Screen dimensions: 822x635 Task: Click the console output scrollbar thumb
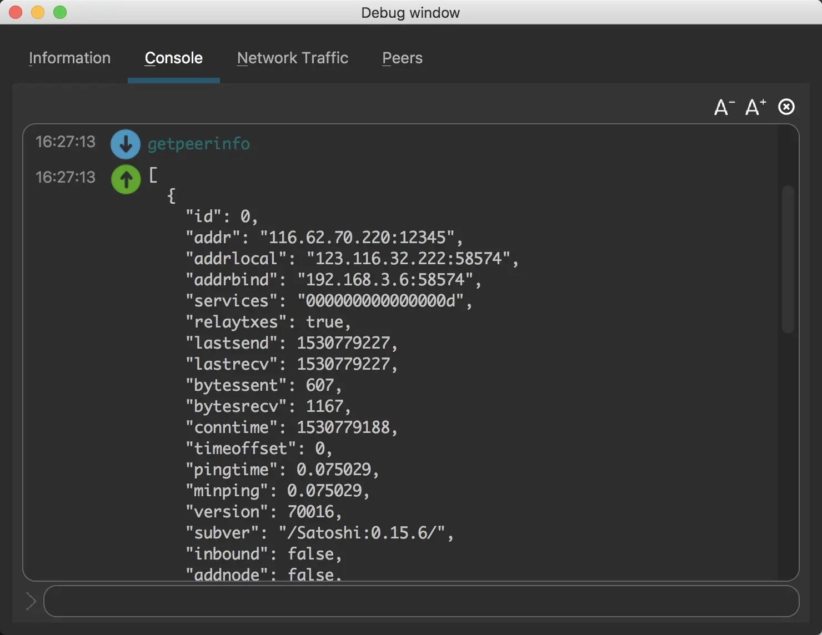(788, 259)
